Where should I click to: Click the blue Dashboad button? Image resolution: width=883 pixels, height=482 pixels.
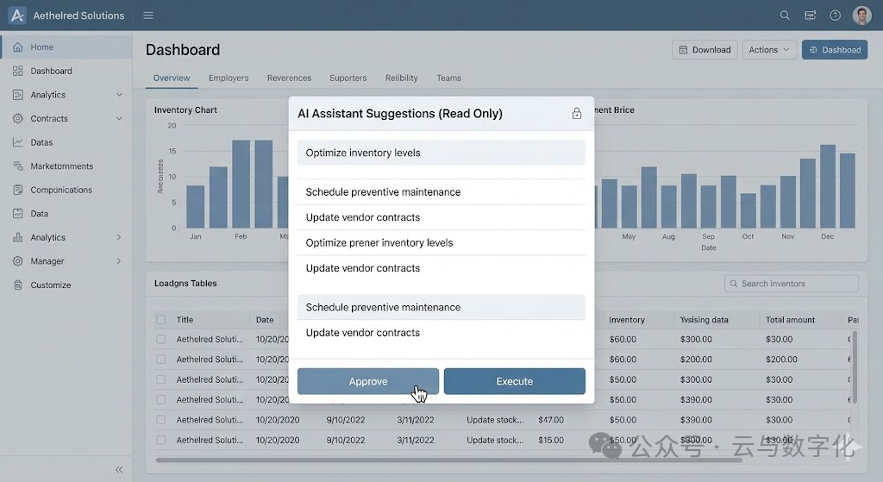click(x=835, y=49)
